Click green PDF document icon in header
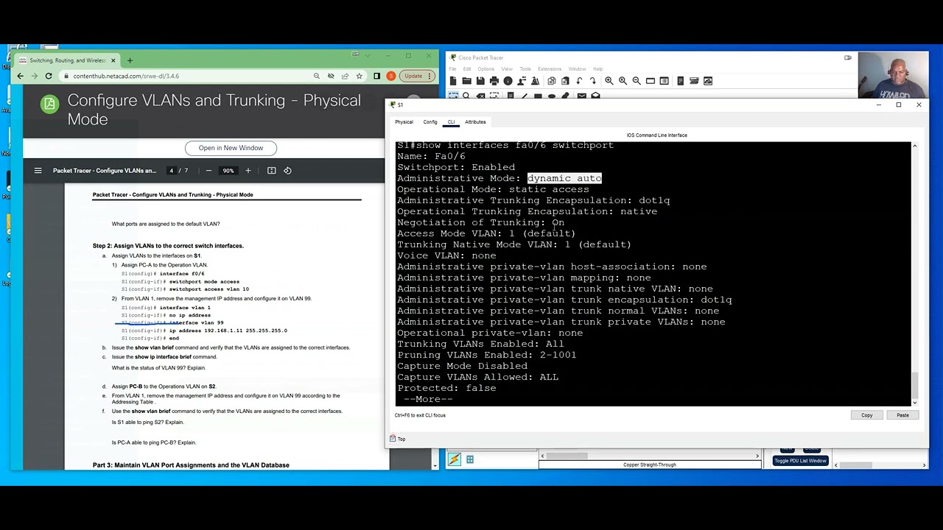The image size is (943, 530). (49, 104)
